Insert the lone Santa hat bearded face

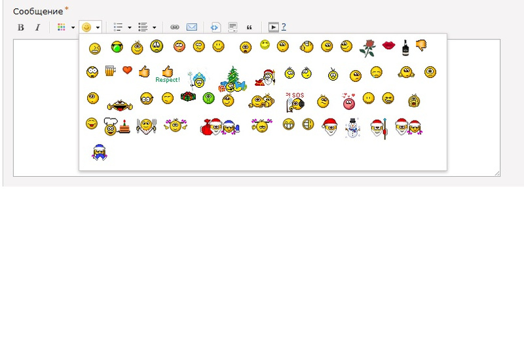pos(330,127)
